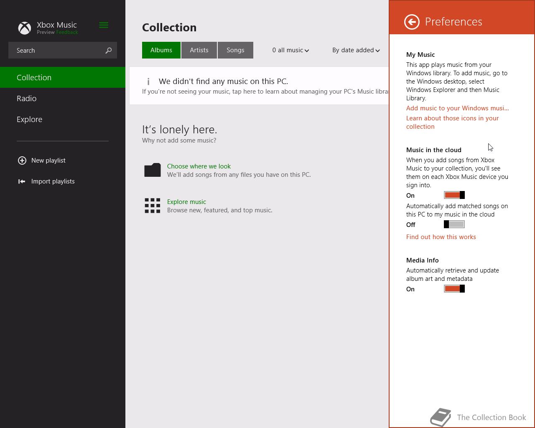
Task: Click the Import playlists label
Action: (53, 181)
